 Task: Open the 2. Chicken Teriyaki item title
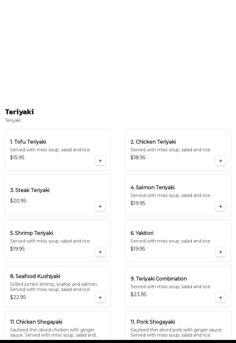coord(153,142)
